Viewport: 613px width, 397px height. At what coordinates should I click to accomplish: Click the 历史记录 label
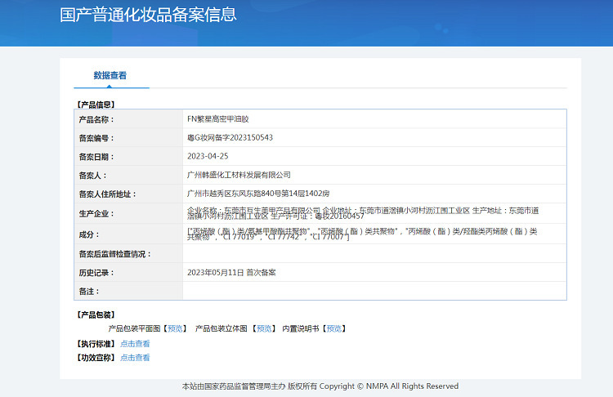click(x=96, y=273)
